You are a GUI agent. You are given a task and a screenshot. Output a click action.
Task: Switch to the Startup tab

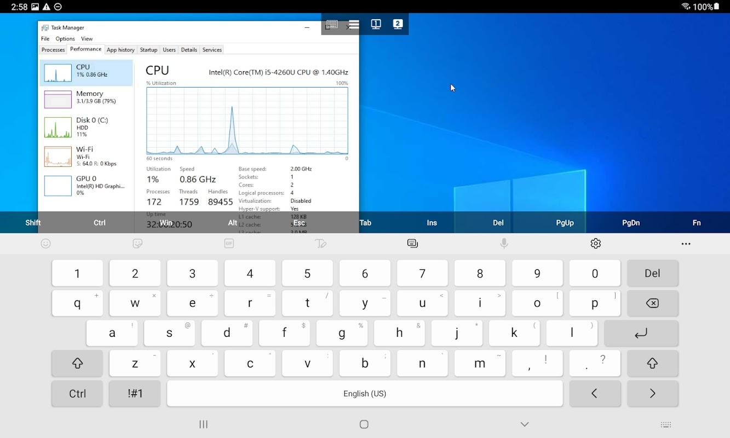(x=148, y=50)
